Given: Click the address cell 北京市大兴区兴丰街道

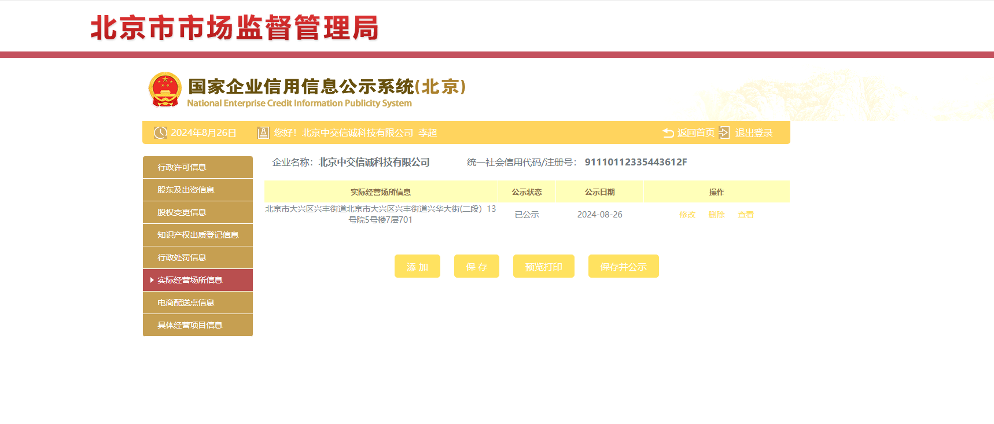Looking at the screenshot, I should tap(381, 214).
